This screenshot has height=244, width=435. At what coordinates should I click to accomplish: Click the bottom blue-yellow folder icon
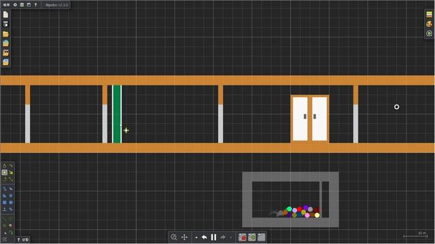pos(5,62)
